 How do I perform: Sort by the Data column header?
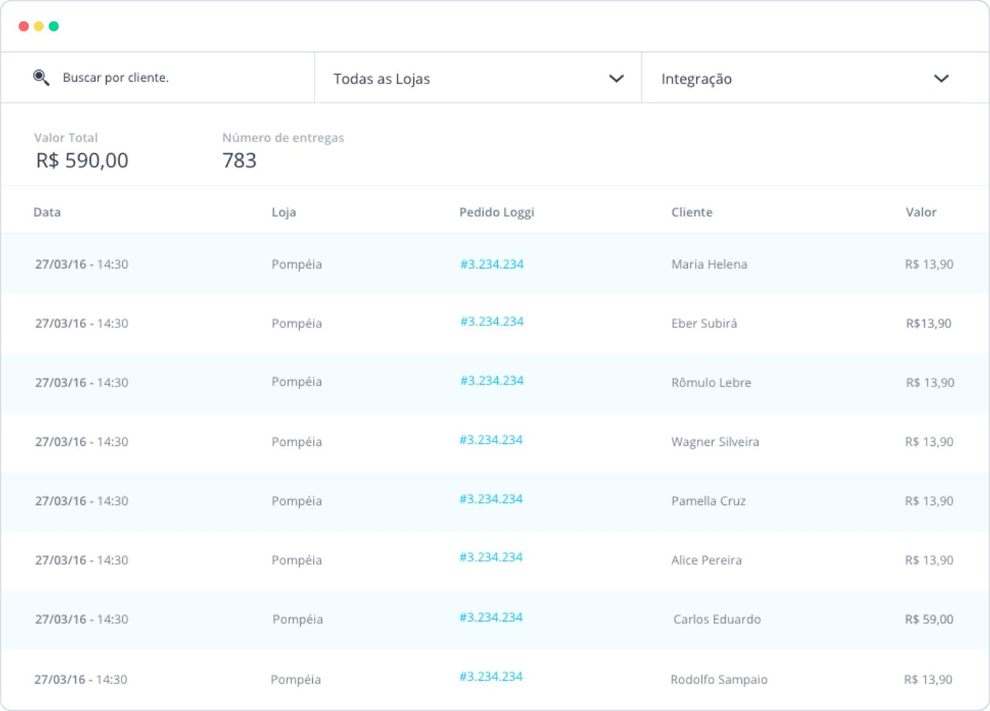[47, 212]
